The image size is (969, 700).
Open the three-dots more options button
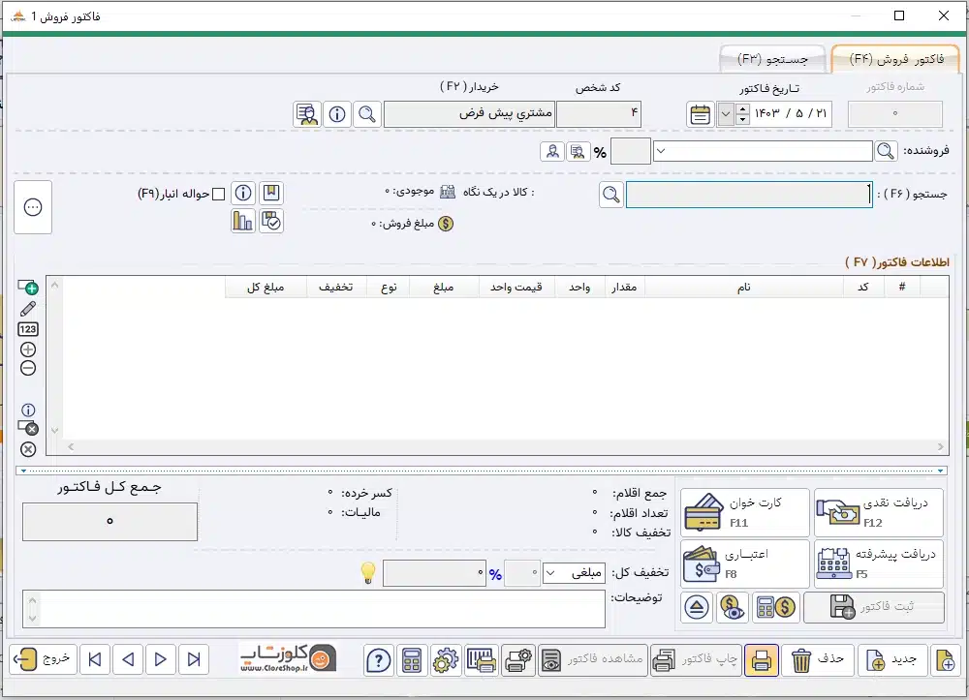(33, 207)
